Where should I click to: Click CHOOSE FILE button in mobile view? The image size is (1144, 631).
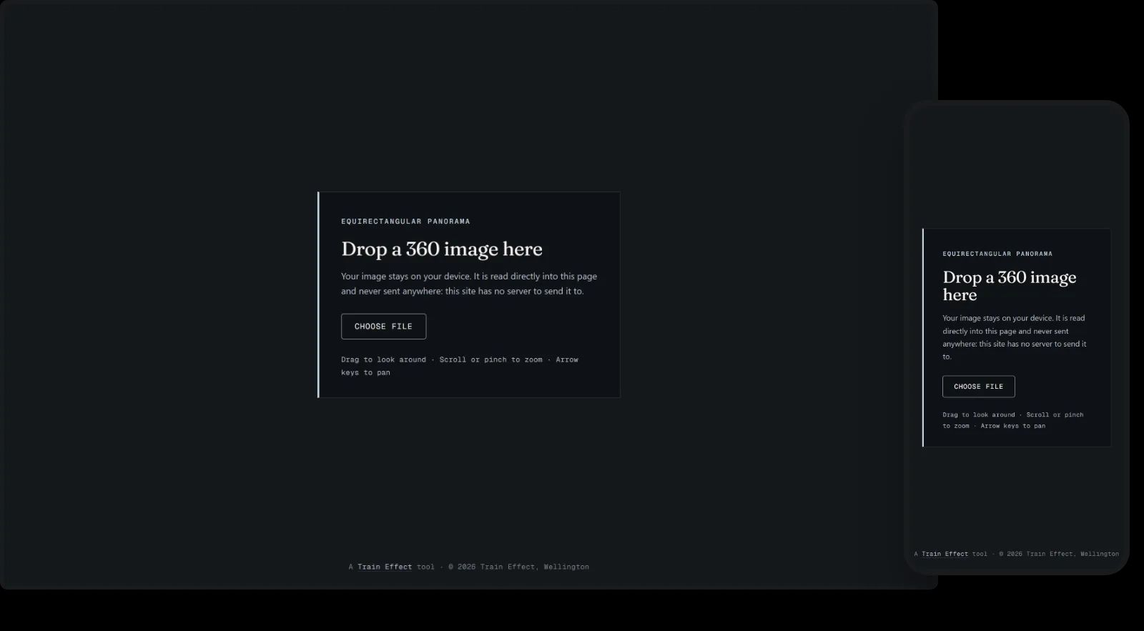coord(978,387)
